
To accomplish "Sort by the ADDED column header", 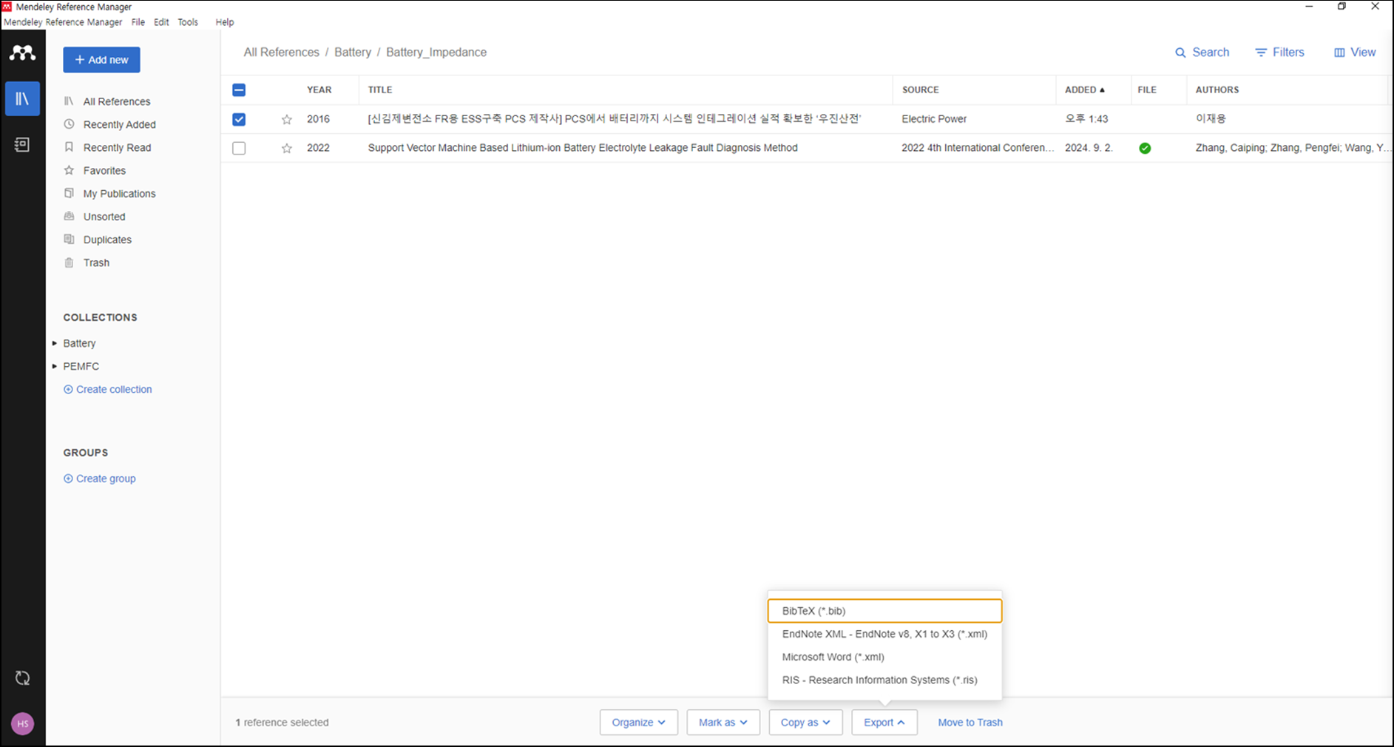I will point(1085,89).
